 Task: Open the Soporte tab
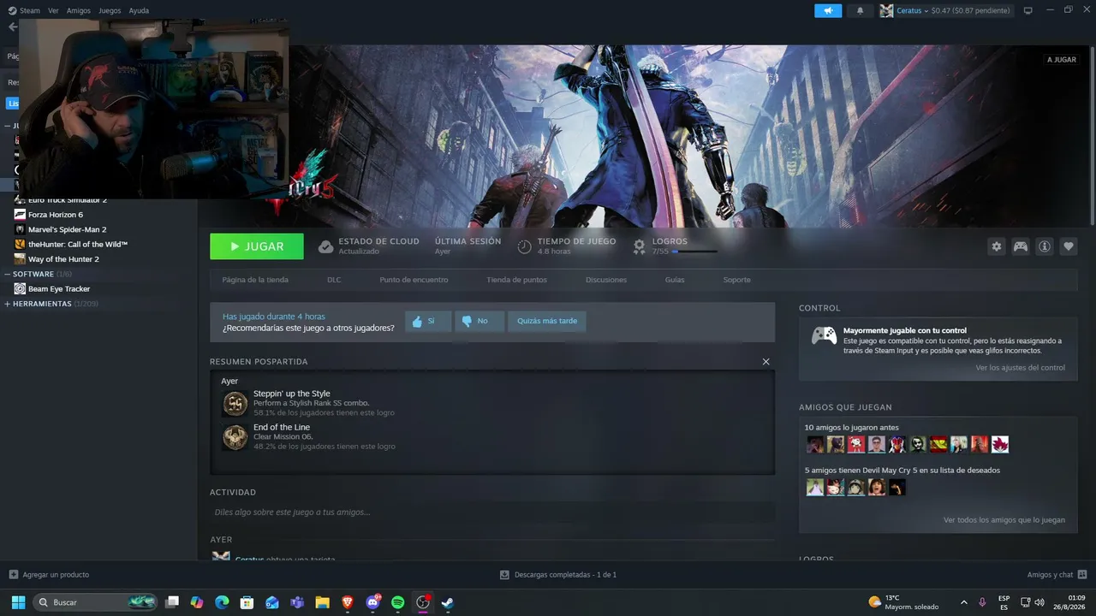point(736,280)
